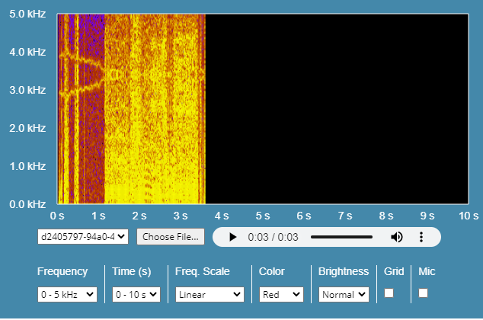The height and width of the screenshot is (320, 483).
Task: Mute the audio with the speaker icon
Action: coord(397,237)
